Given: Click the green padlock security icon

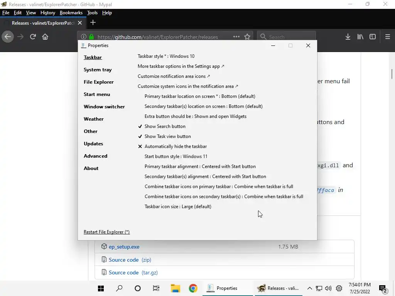Looking at the screenshot, I should [91, 37].
